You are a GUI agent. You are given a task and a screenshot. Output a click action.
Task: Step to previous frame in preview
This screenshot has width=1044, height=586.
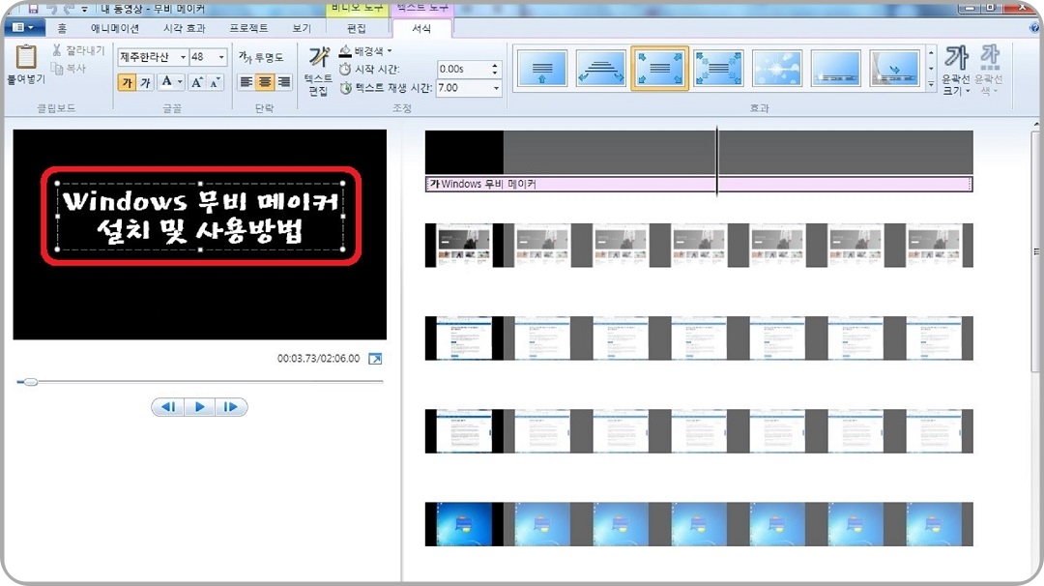pyautogui.click(x=168, y=407)
